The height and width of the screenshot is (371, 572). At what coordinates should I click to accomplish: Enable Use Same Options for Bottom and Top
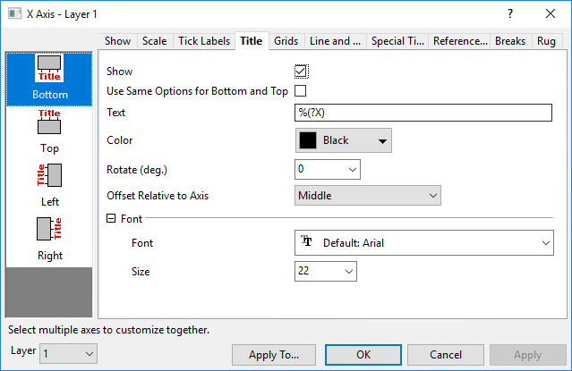point(301,91)
